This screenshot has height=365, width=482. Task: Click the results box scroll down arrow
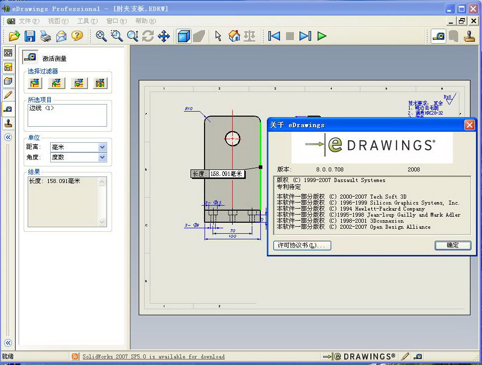pyautogui.click(x=102, y=222)
